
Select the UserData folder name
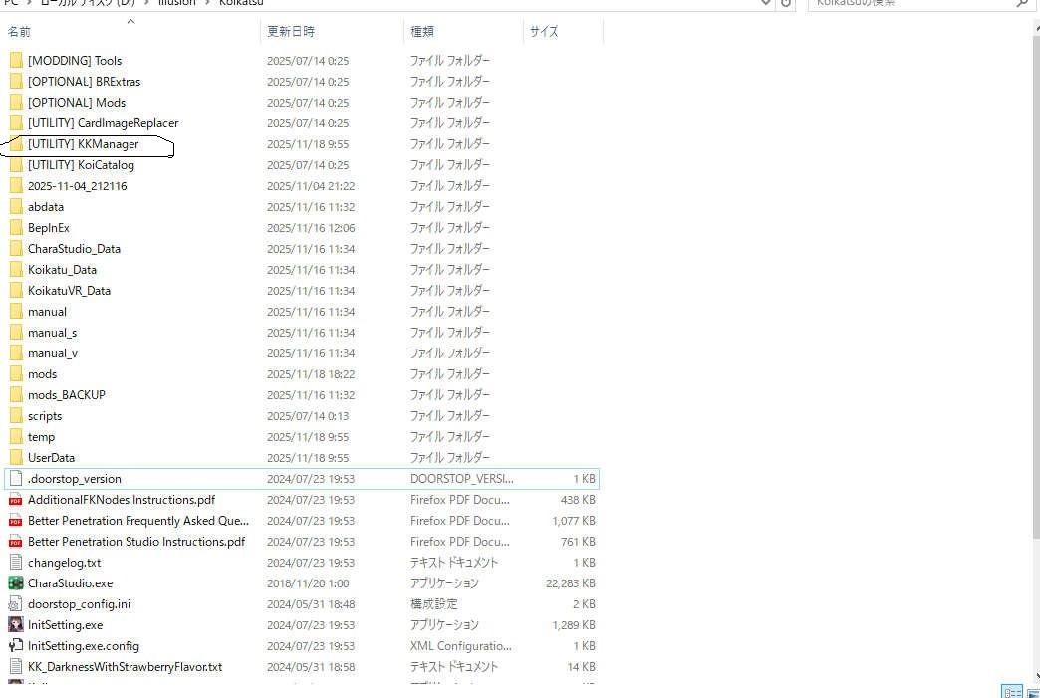[51, 458]
